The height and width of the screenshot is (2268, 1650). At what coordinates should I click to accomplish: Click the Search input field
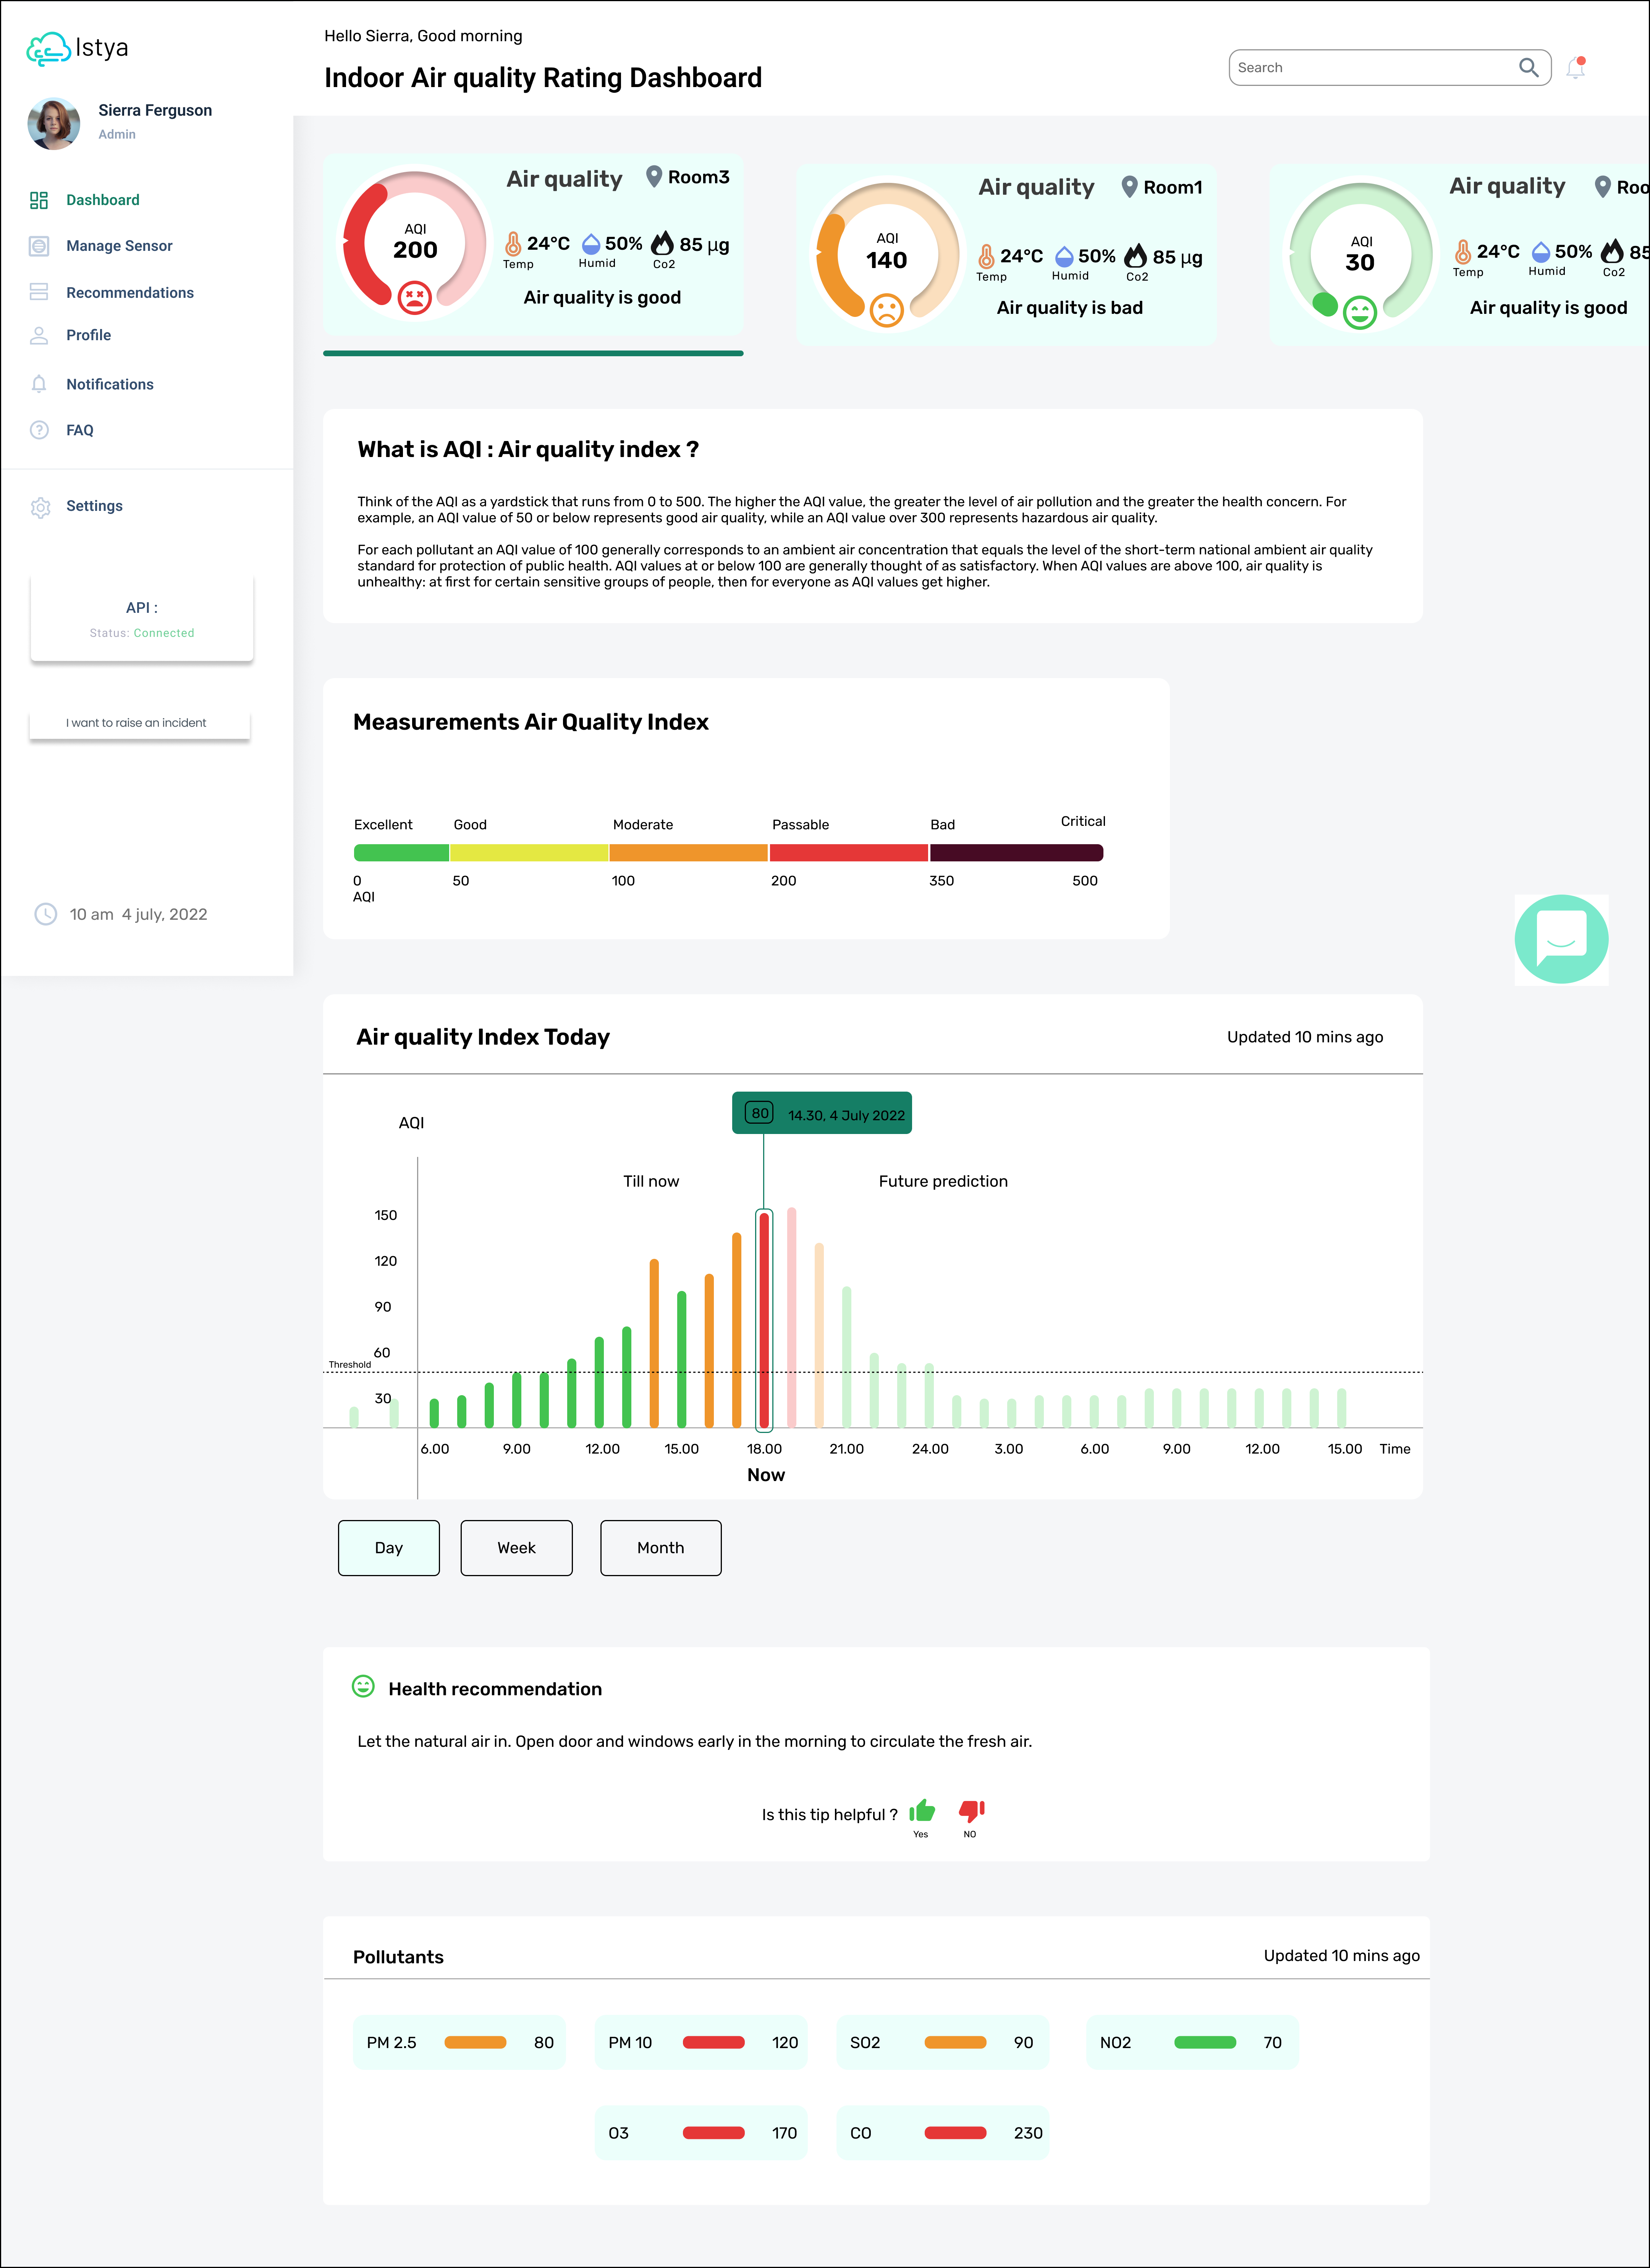[x=1390, y=68]
